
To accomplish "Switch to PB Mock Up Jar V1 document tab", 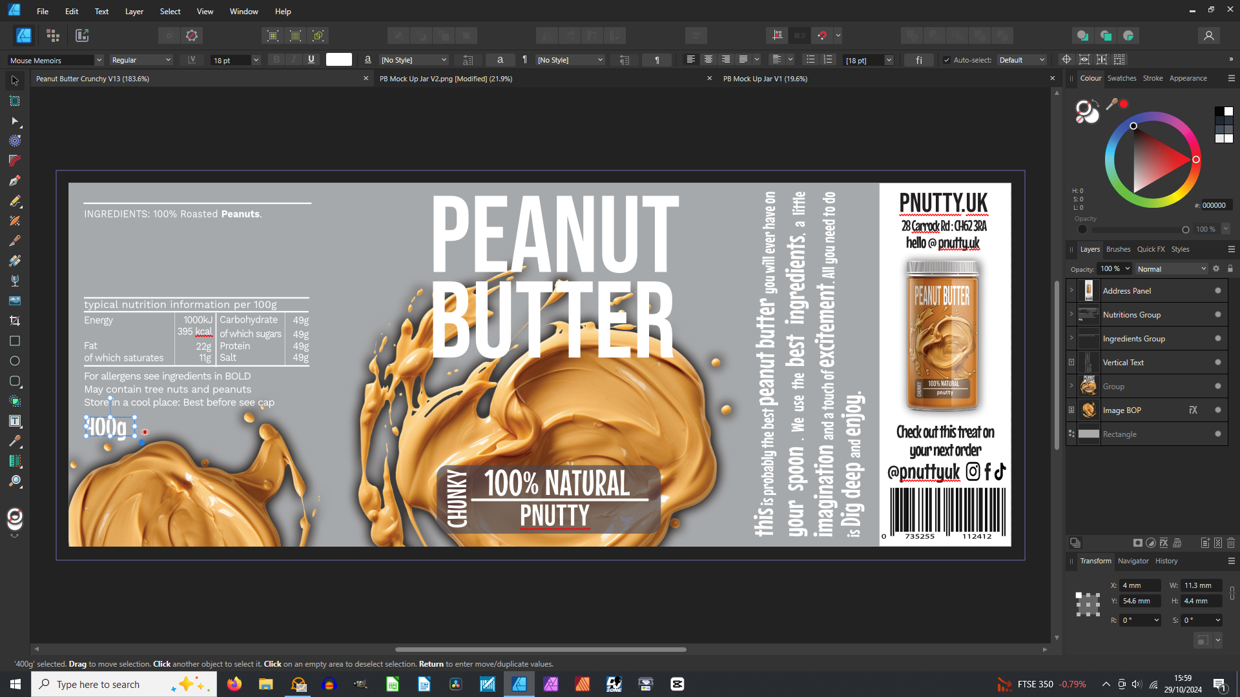I will point(765,79).
